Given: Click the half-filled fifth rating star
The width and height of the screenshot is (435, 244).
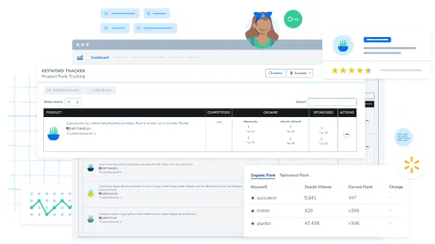Looking at the screenshot, I should point(368,71).
